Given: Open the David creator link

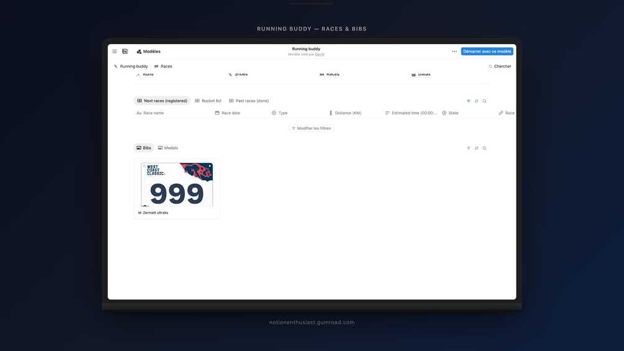Looking at the screenshot, I should (320, 55).
